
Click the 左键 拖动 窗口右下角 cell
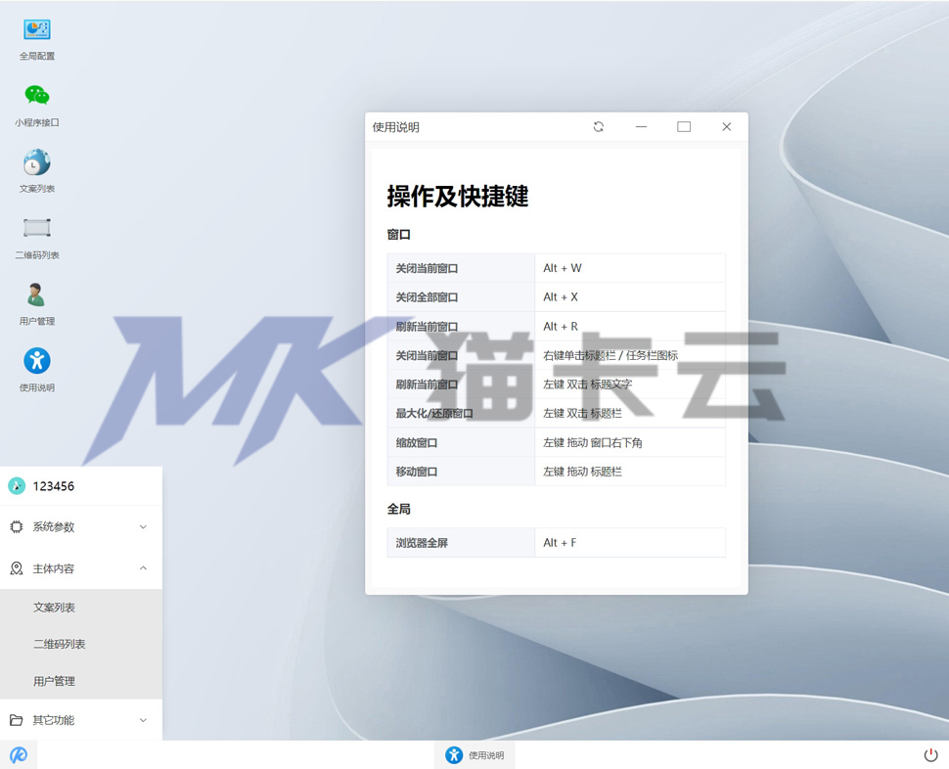630,442
